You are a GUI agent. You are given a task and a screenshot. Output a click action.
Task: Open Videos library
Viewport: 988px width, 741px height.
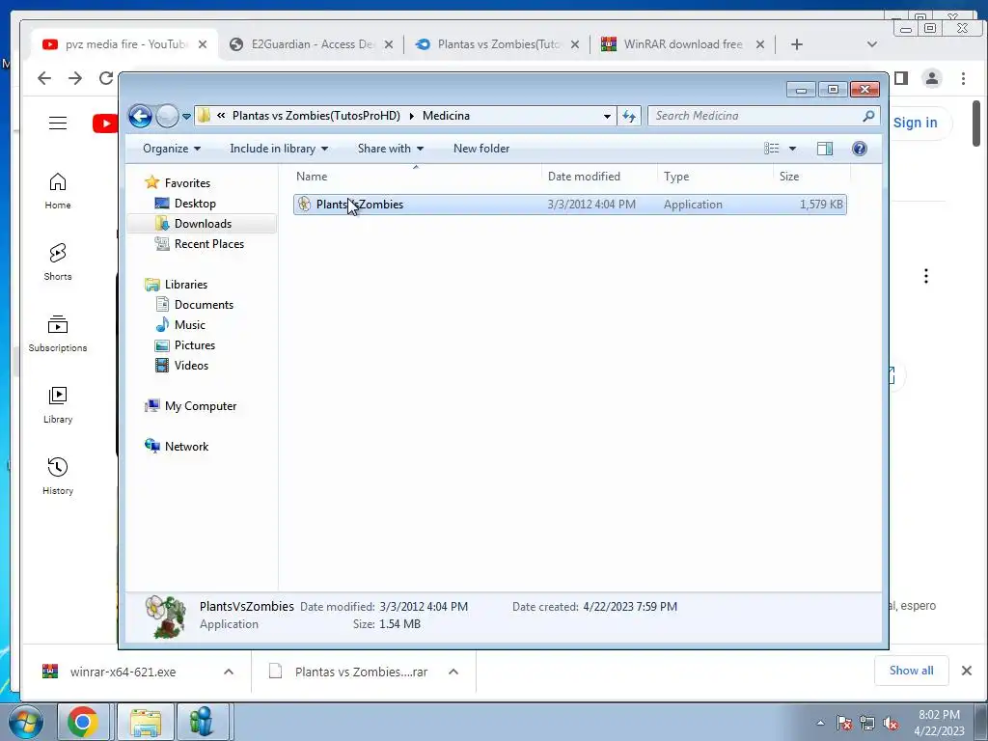[x=182, y=366]
